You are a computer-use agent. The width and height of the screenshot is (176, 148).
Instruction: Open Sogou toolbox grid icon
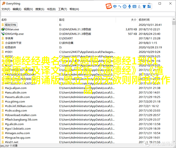[149, 6]
